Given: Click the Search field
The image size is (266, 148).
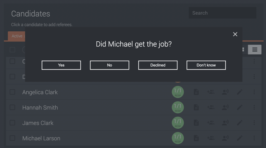Looking at the screenshot, I should [222, 13].
